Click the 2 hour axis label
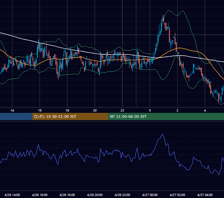 coord(178,111)
